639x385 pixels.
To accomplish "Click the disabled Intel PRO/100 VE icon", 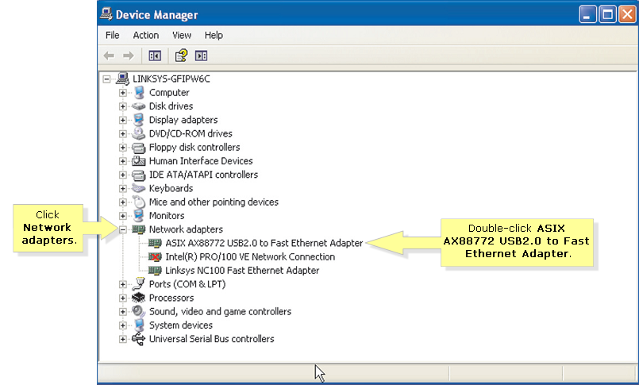I will coord(155,256).
